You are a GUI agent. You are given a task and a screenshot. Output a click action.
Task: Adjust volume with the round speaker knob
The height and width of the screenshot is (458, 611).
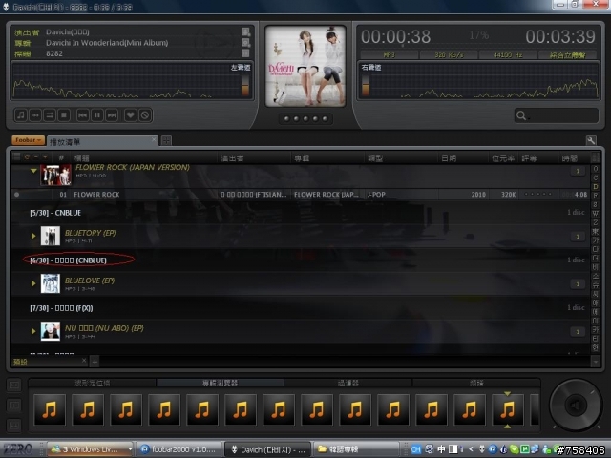pyautogui.click(x=576, y=405)
